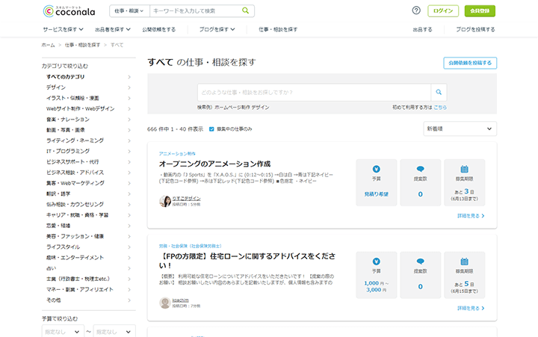Click 公開依頼を投稿する button

coord(469,63)
